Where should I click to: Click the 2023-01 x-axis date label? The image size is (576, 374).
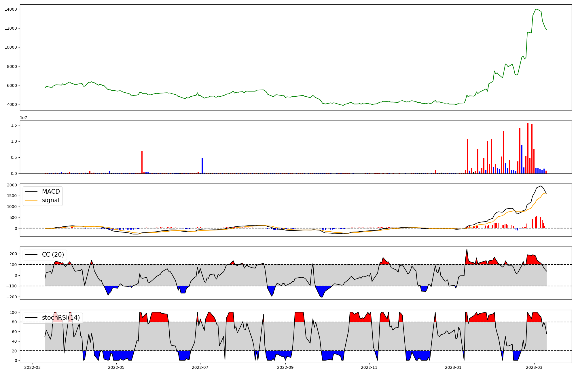coord(453,367)
